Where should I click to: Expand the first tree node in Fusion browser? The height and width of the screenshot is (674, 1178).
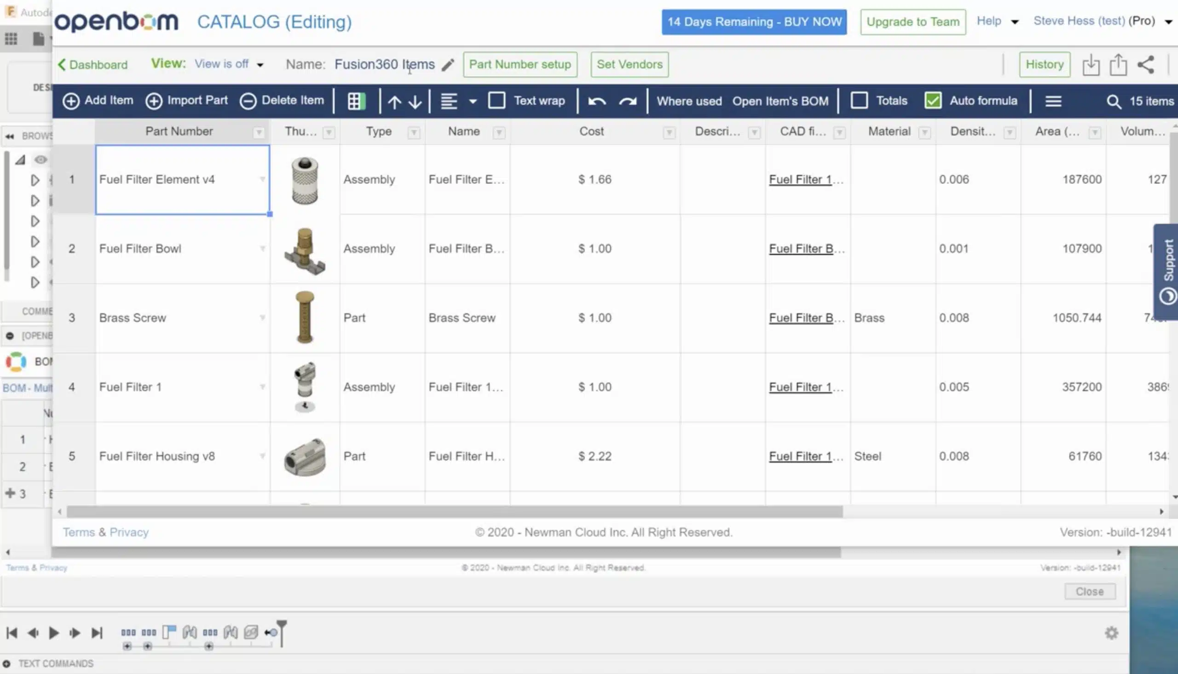pyautogui.click(x=35, y=180)
